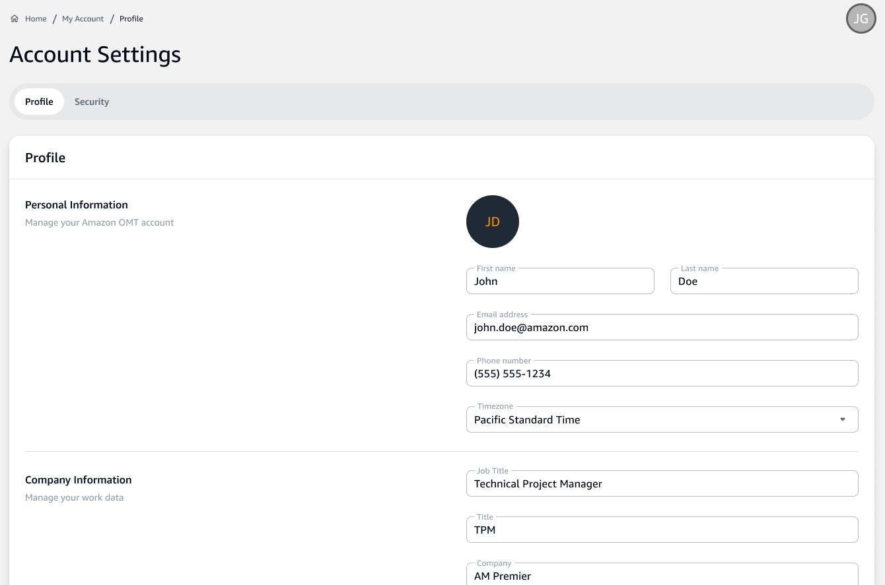This screenshot has width=885, height=585.
Task: Click the Personal Information section header
Action: tap(76, 204)
